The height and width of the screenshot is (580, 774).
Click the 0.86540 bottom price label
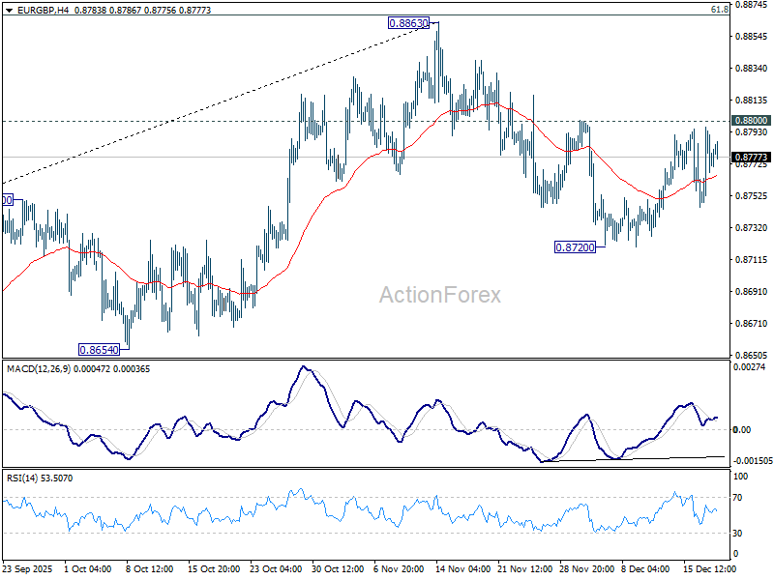point(100,348)
